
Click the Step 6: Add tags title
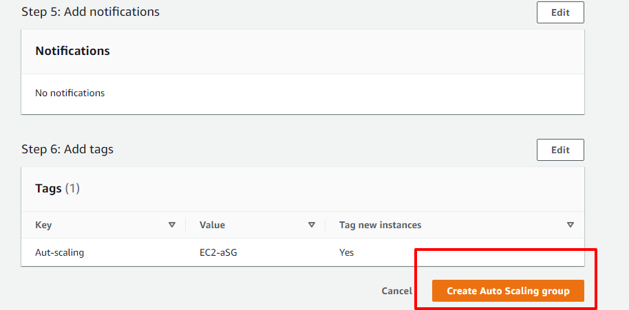(x=67, y=149)
